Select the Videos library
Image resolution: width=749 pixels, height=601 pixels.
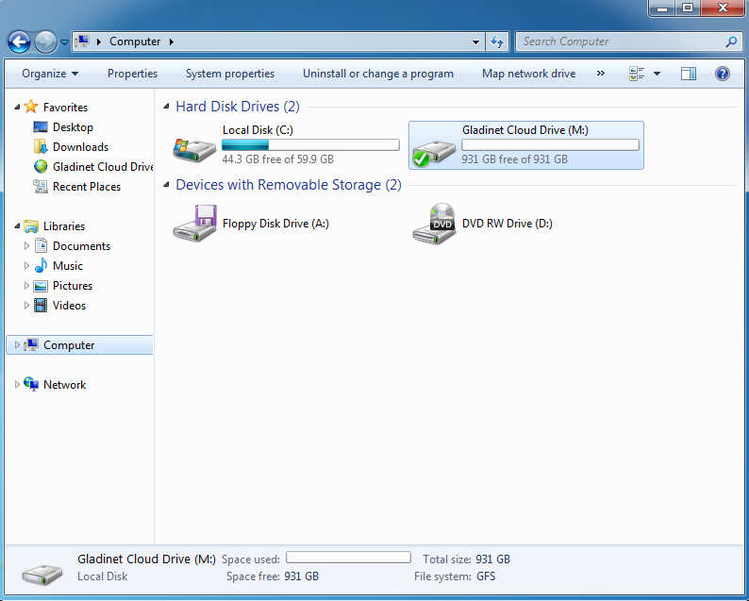(x=69, y=306)
